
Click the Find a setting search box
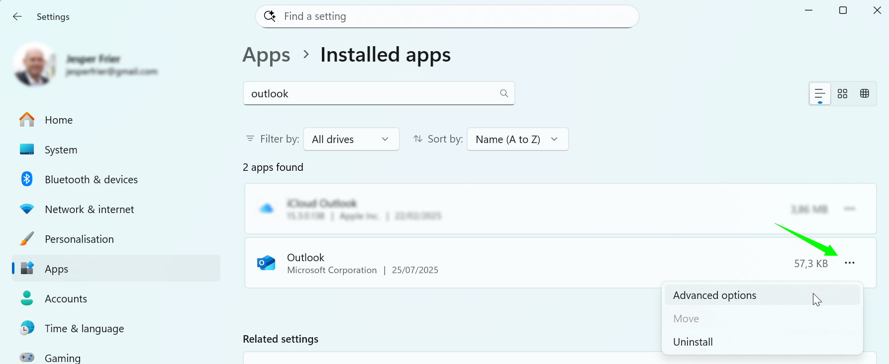tap(447, 16)
